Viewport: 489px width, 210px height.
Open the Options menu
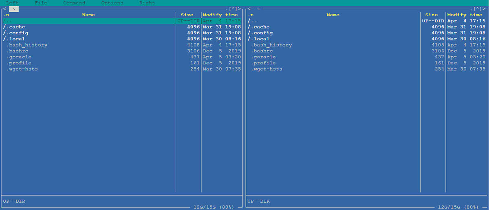pyautogui.click(x=112, y=3)
